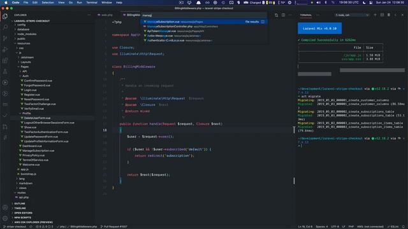Open the Window menu

point(106,3)
